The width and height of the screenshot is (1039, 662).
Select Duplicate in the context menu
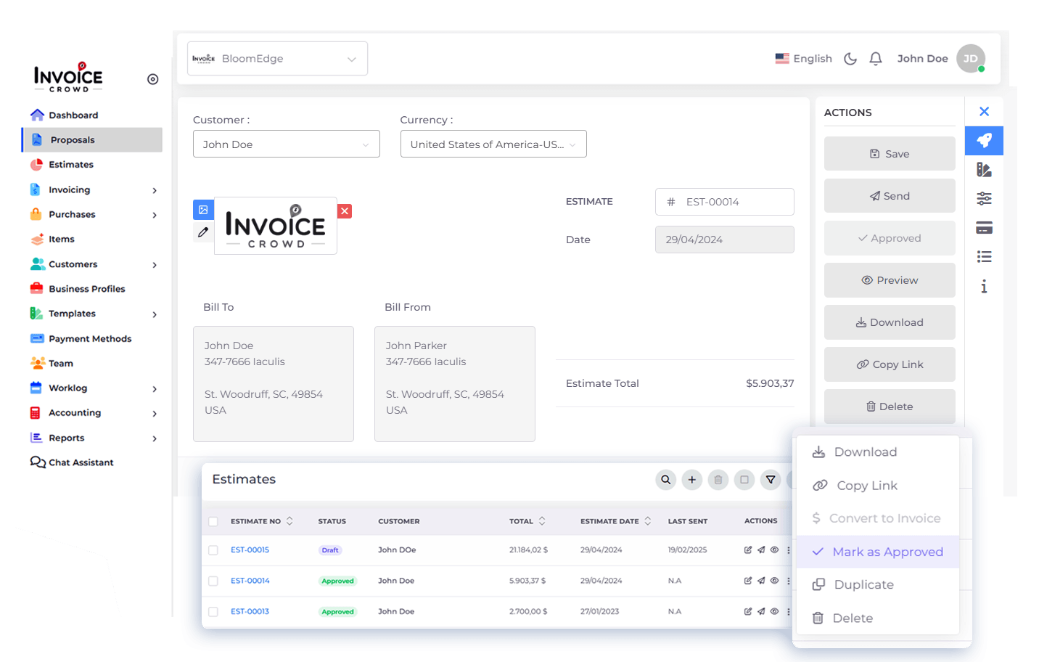tap(863, 585)
